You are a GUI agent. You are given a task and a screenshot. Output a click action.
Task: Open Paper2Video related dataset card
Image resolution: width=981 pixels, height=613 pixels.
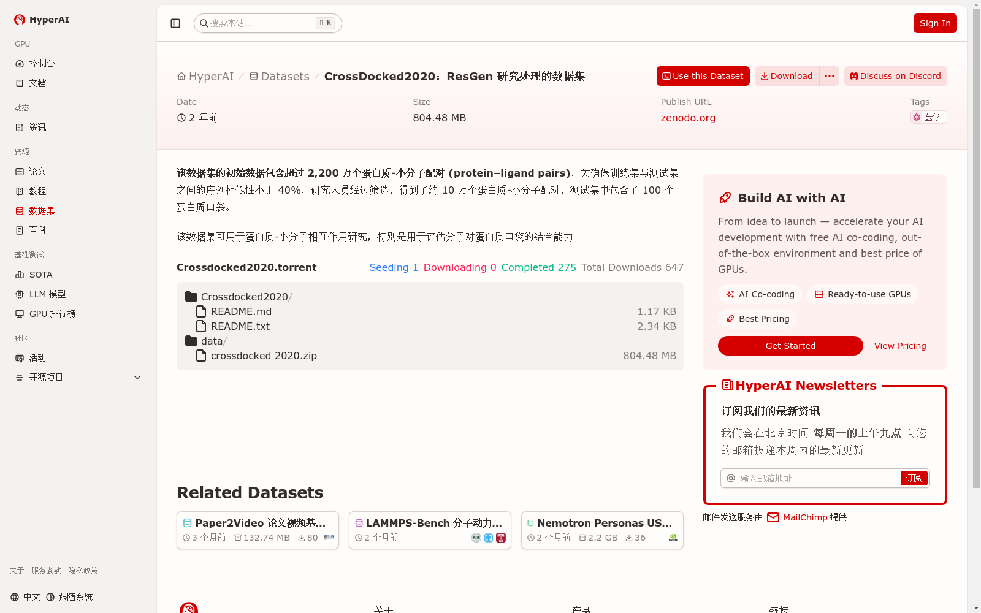point(258,530)
